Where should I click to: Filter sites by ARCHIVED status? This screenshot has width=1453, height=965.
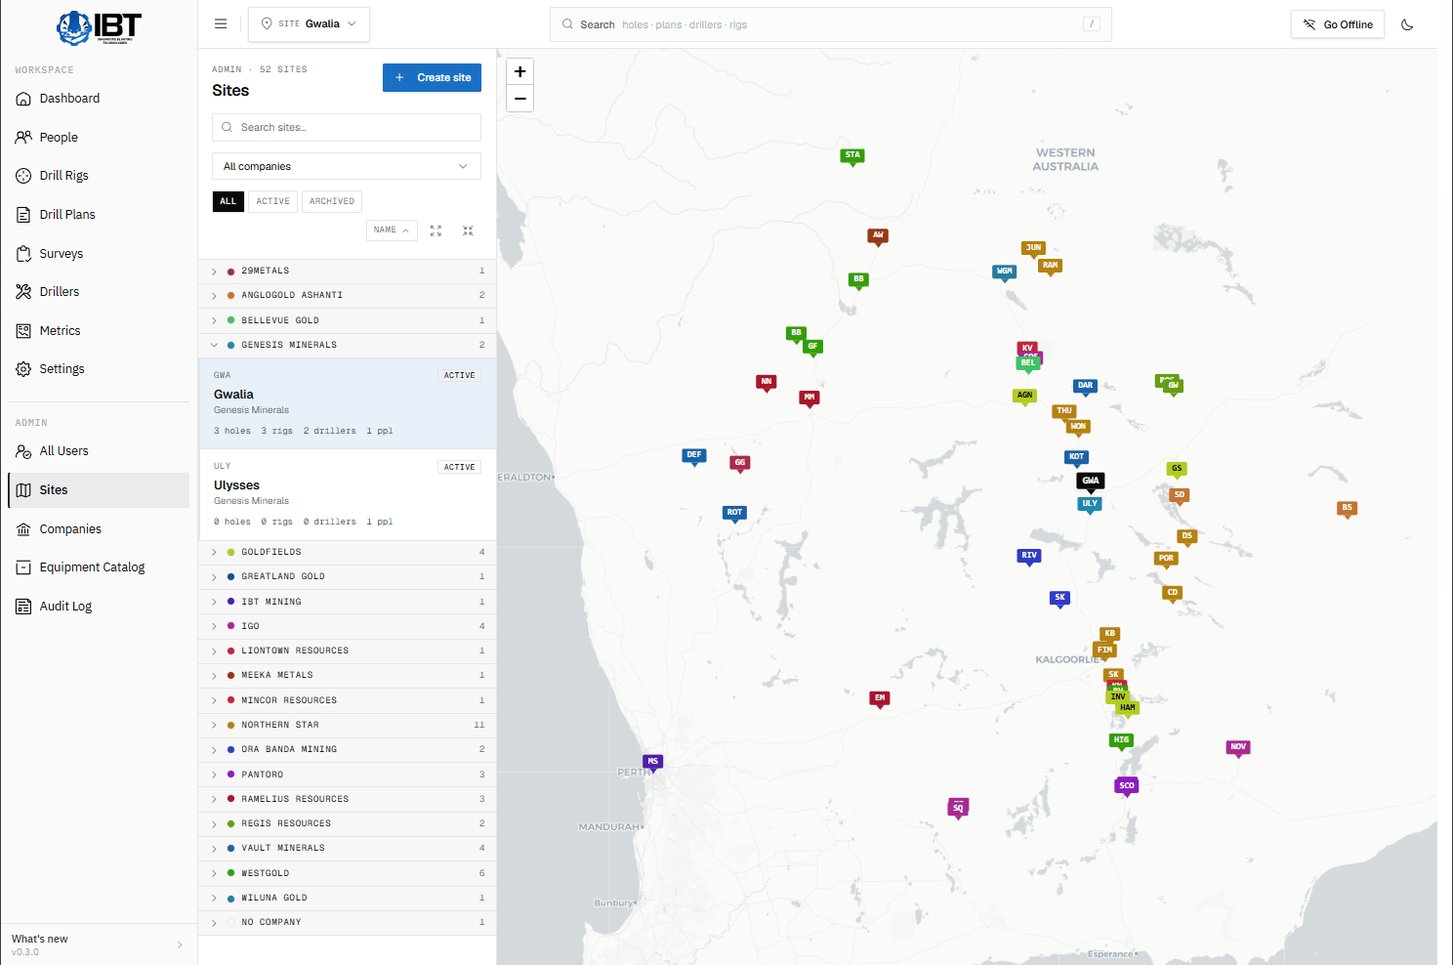332,201
